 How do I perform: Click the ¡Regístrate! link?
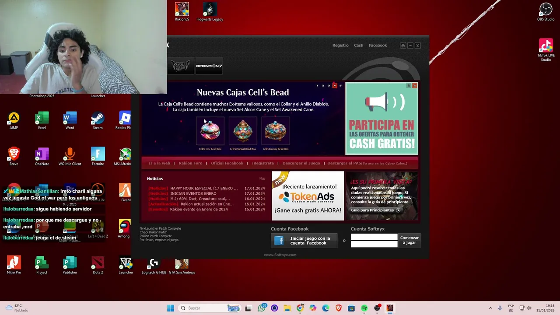(263, 163)
